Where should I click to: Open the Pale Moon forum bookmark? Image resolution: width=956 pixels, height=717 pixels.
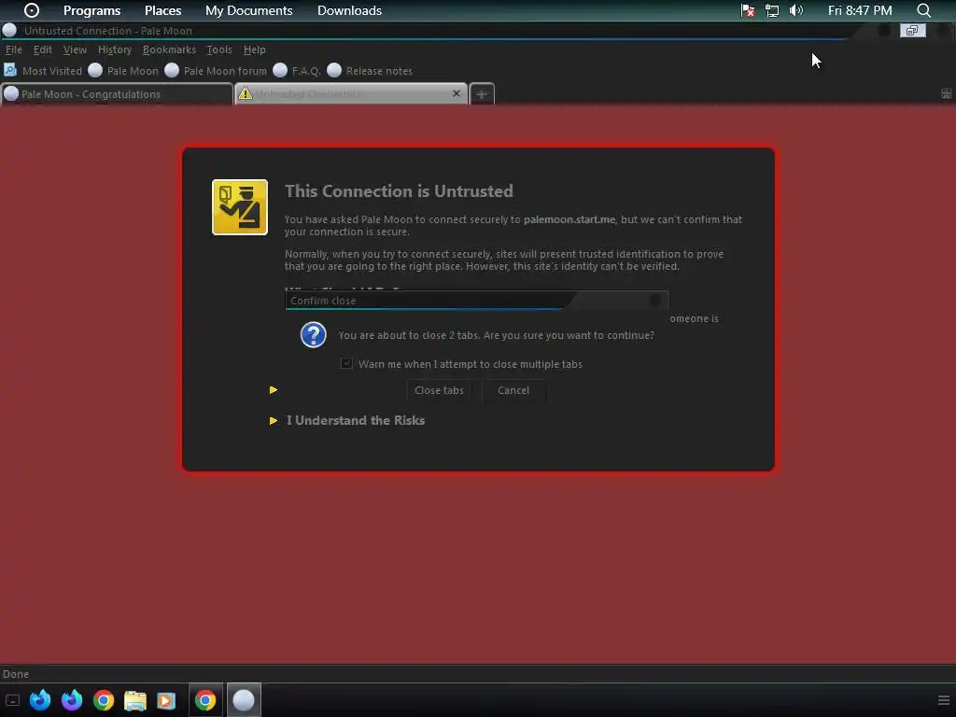217,71
